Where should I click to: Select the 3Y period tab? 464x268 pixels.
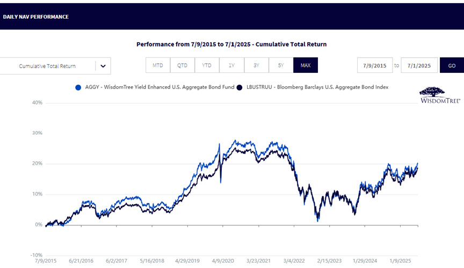click(x=256, y=65)
